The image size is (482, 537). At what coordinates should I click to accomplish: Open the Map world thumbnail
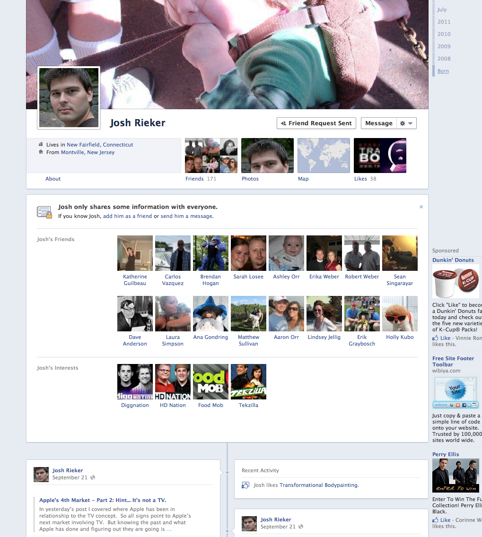point(324,156)
